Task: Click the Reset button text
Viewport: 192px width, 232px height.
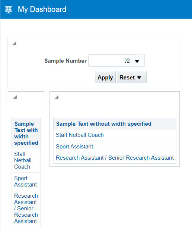Action: [127, 77]
